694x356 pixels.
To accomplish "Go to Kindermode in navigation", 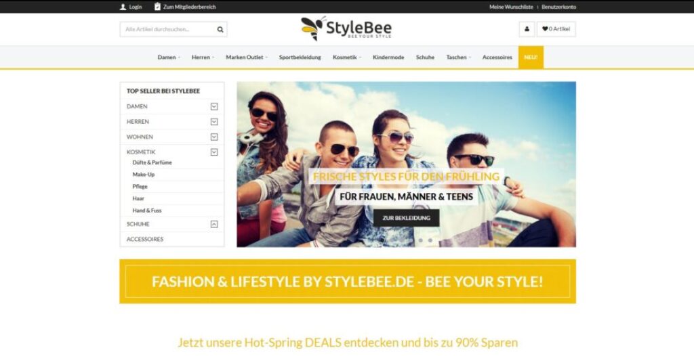I will [x=388, y=57].
